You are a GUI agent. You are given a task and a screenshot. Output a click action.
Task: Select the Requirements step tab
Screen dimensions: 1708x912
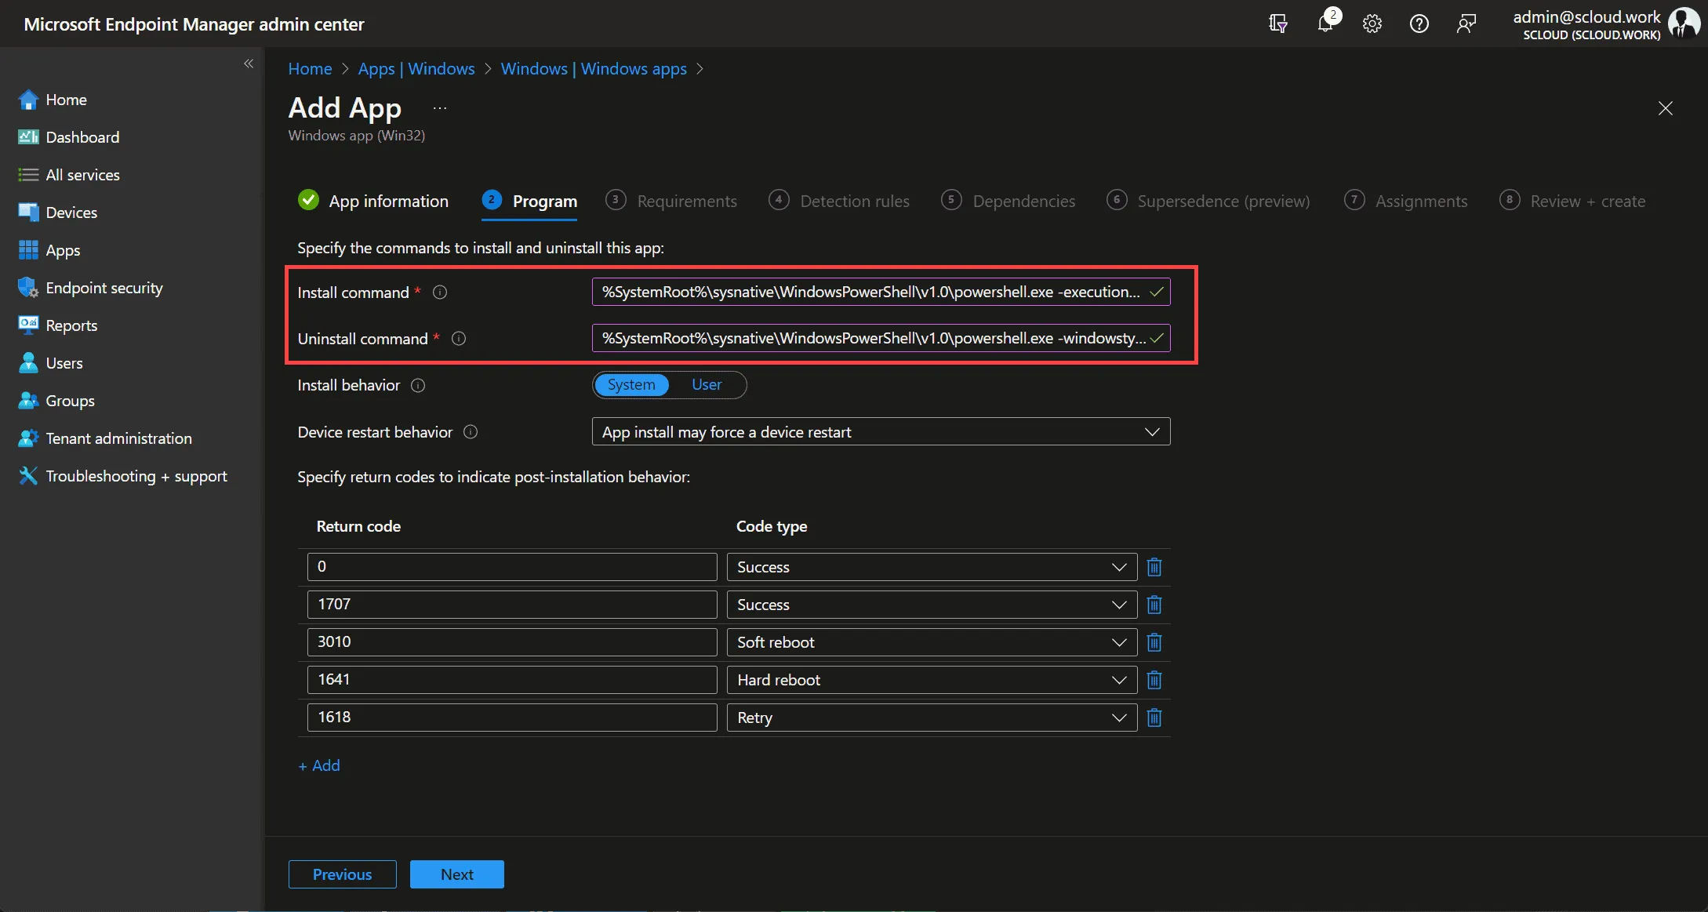[x=671, y=201]
